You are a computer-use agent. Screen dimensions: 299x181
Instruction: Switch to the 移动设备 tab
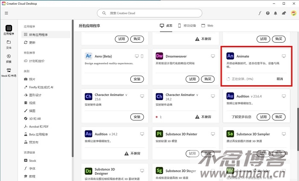(x=186, y=26)
